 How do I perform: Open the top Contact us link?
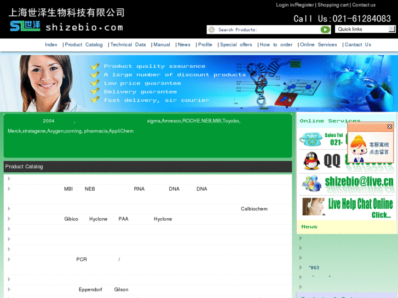point(364,5)
